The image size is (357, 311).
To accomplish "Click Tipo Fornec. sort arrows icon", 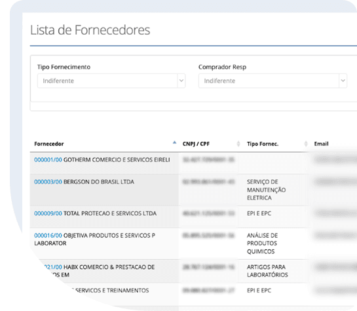I will tap(306, 144).
